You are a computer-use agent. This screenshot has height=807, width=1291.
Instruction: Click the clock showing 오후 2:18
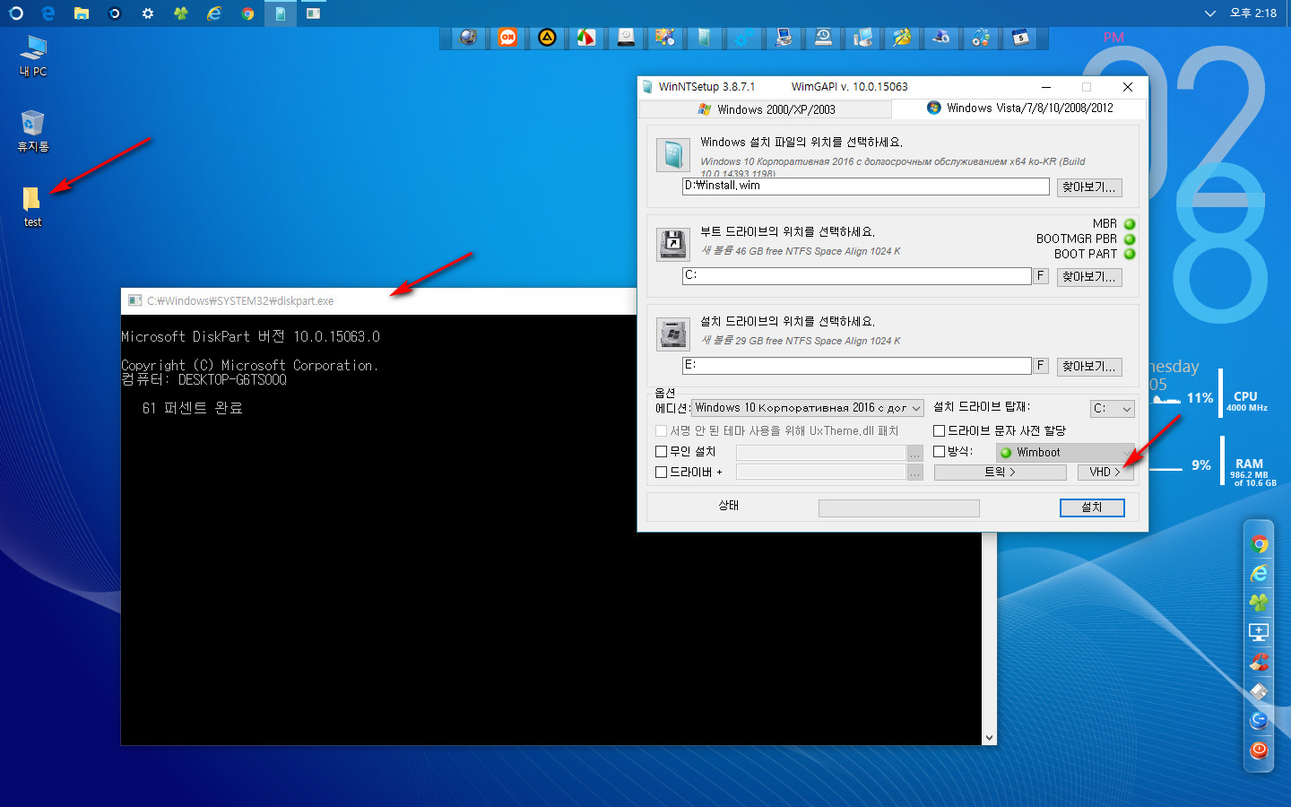pos(1252,13)
